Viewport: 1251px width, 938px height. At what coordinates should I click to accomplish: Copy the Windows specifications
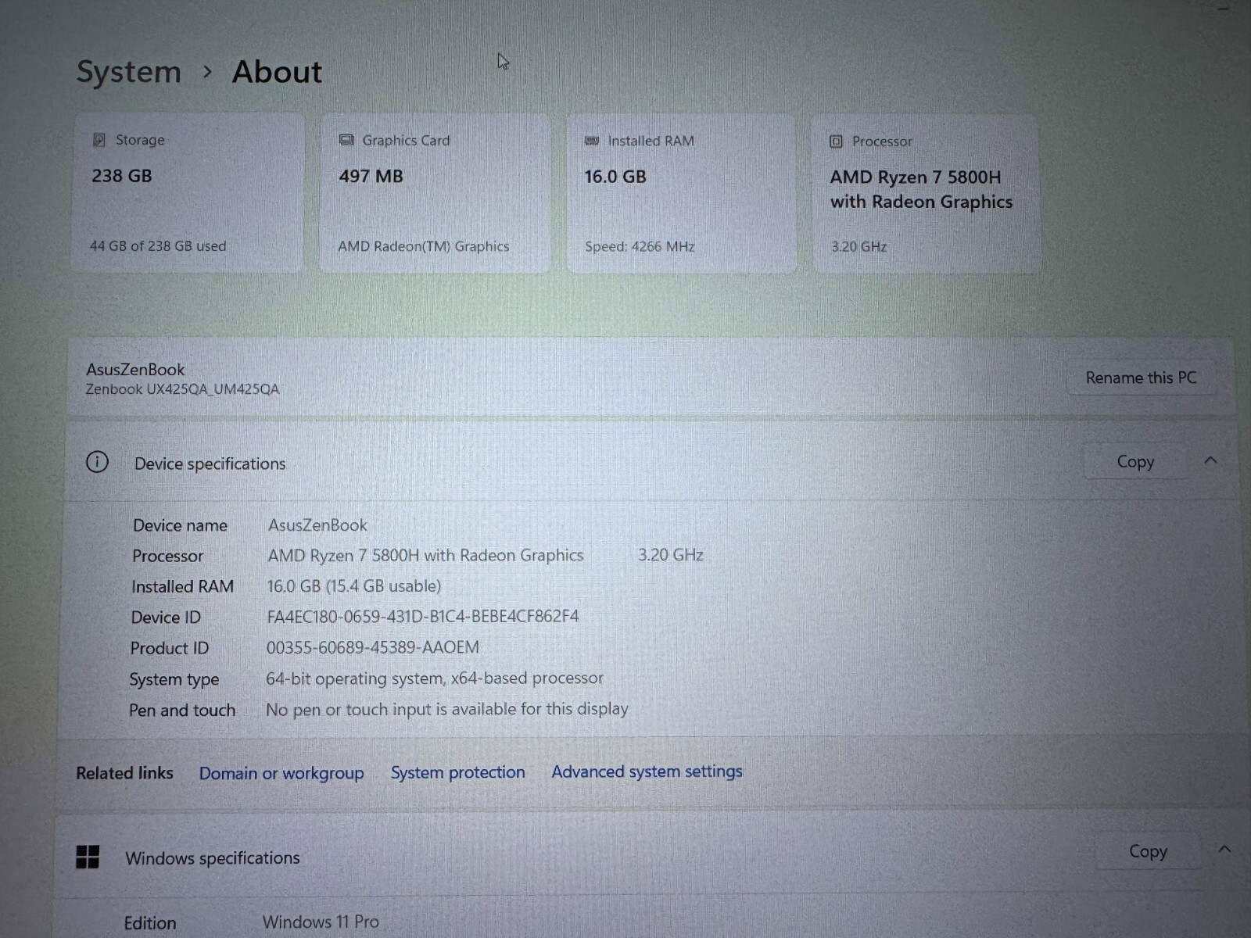pyautogui.click(x=1148, y=851)
